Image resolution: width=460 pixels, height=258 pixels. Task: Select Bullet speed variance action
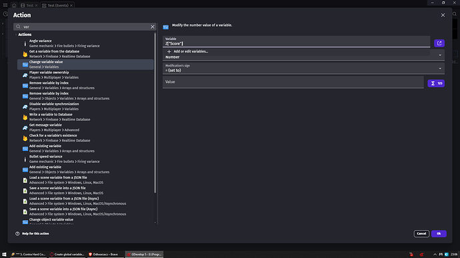[85, 159]
